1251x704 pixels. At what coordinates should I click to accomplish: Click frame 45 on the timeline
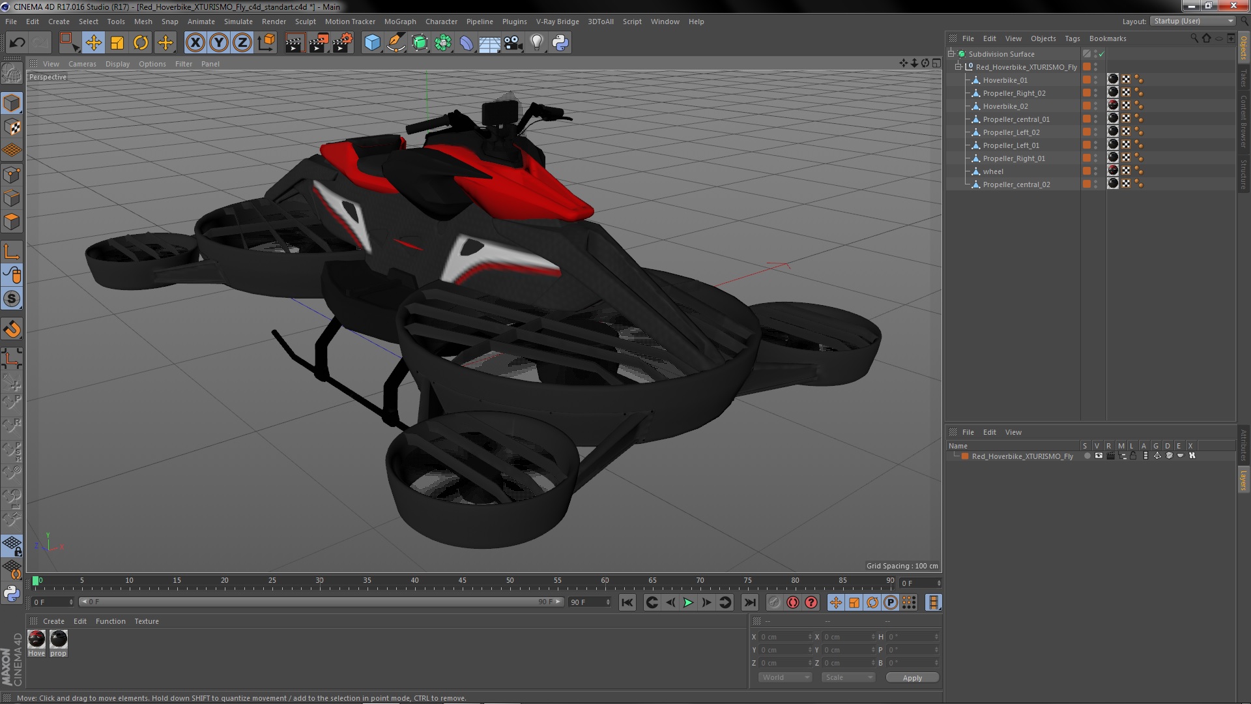point(463,581)
